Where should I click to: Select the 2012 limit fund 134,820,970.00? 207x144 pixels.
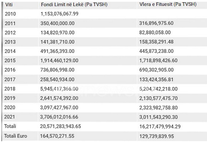click(x=58, y=32)
